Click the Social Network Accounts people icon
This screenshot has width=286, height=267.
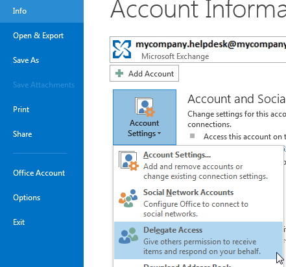[128, 198]
